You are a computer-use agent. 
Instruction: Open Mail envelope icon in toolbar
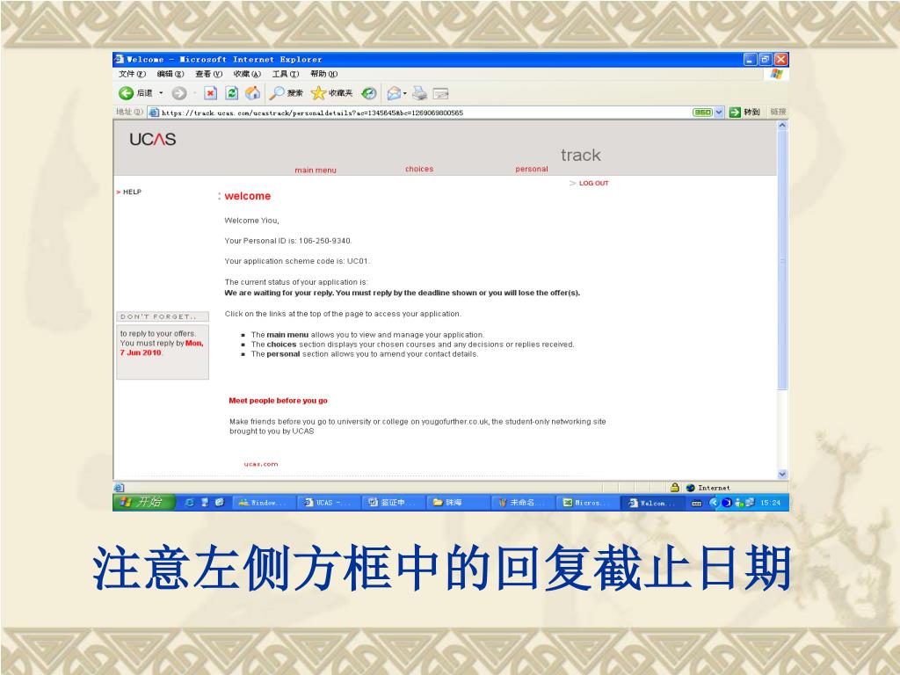[x=394, y=93]
